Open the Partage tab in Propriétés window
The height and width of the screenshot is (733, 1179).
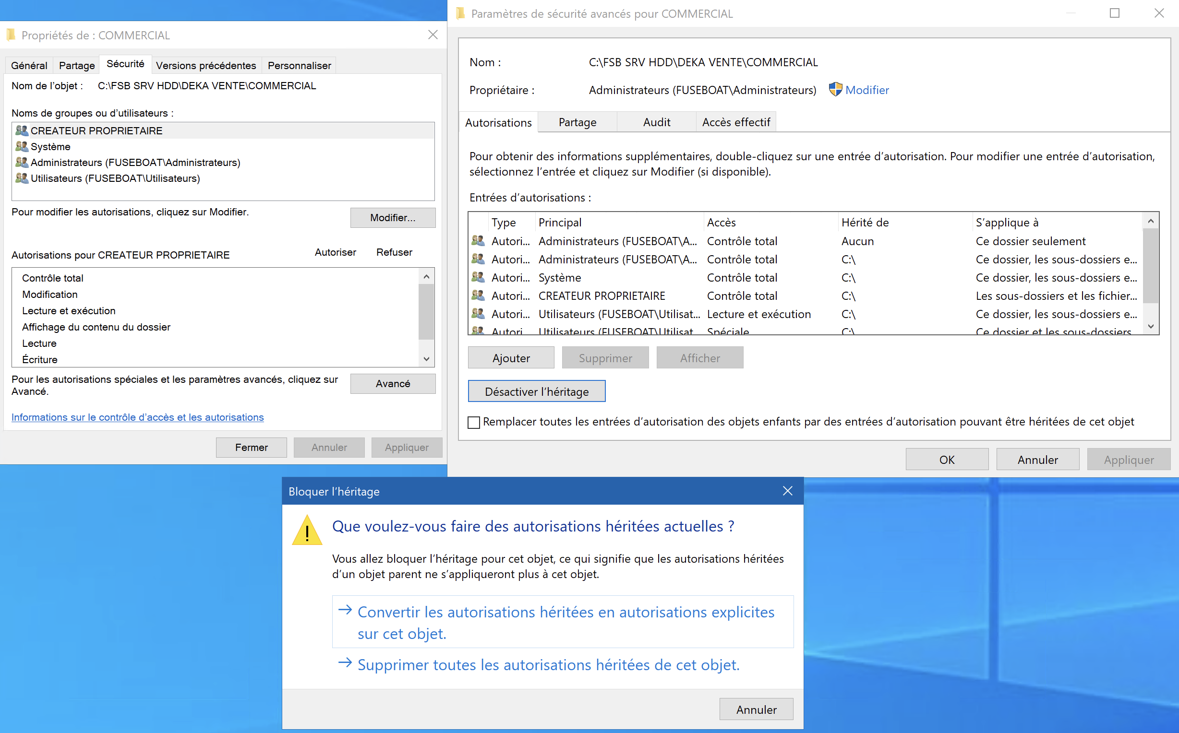[77, 65]
